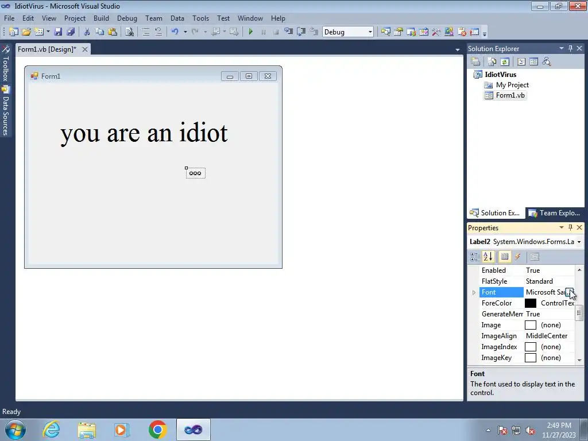The image size is (588, 441).
Task: Save Form1.vb with the floppy icon
Action: 58,32
